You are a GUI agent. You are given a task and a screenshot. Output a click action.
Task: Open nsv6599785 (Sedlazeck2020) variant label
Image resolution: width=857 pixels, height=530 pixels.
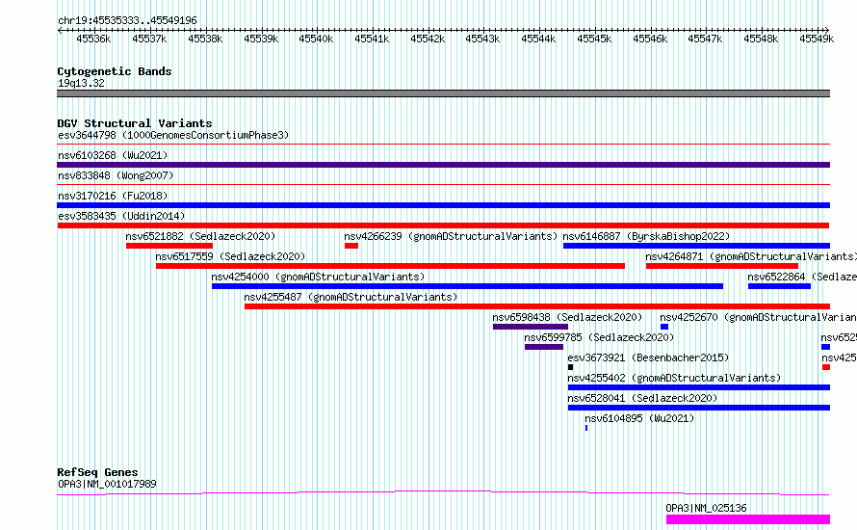pos(599,337)
